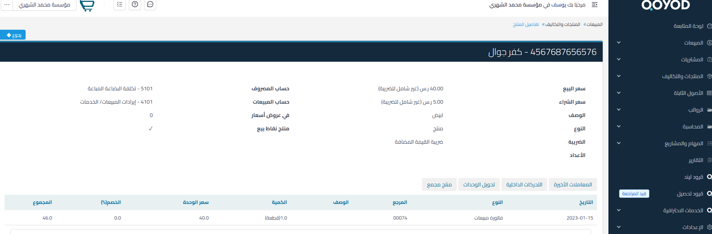Expand the المهام والمشاريع chevron
This screenshot has width=712, height=234.
click(619, 143)
